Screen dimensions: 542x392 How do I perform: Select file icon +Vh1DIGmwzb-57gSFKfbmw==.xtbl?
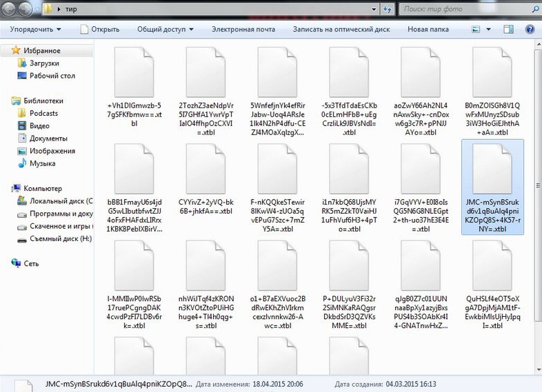coord(134,72)
